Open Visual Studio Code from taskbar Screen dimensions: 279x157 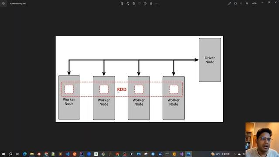68,154
